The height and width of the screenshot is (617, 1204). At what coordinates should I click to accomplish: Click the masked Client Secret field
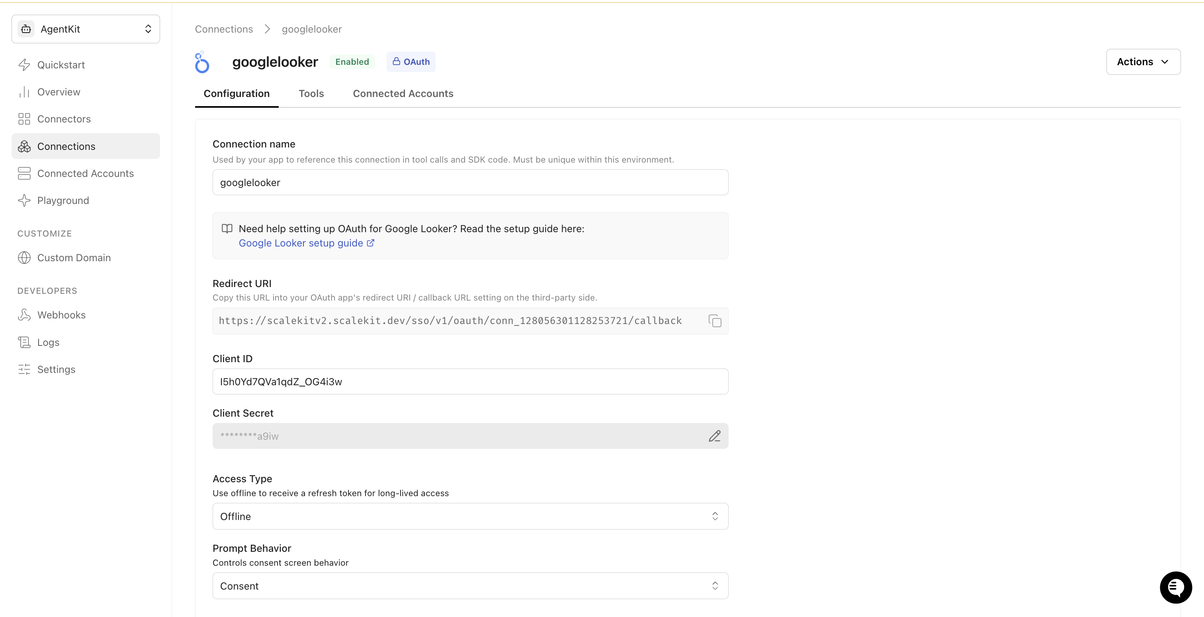470,436
